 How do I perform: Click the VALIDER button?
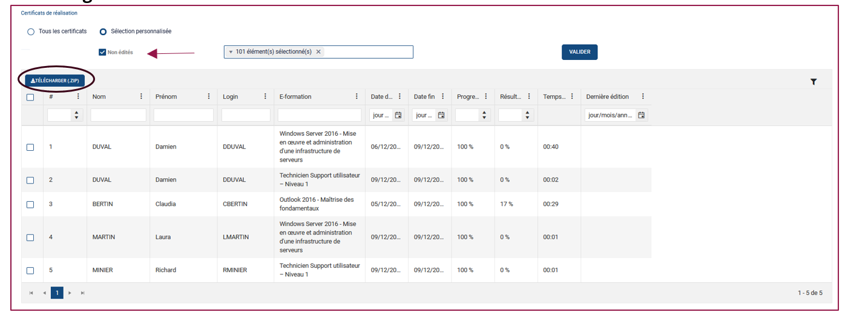[579, 52]
